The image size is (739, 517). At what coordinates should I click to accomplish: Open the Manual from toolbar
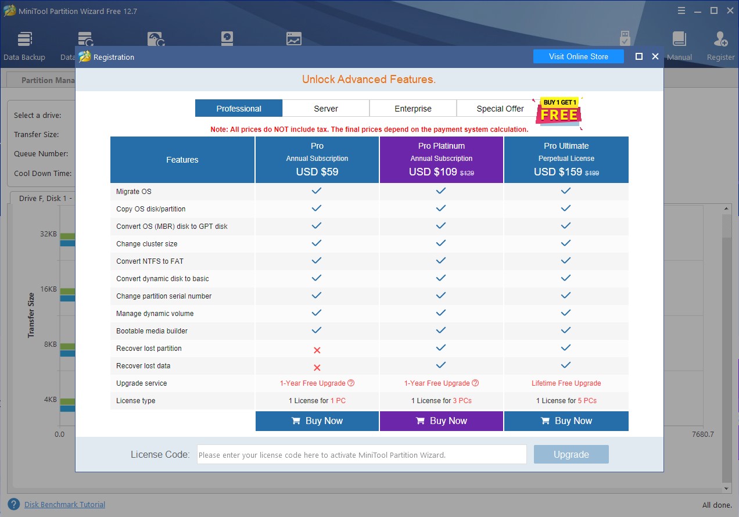[x=679, y=46]
